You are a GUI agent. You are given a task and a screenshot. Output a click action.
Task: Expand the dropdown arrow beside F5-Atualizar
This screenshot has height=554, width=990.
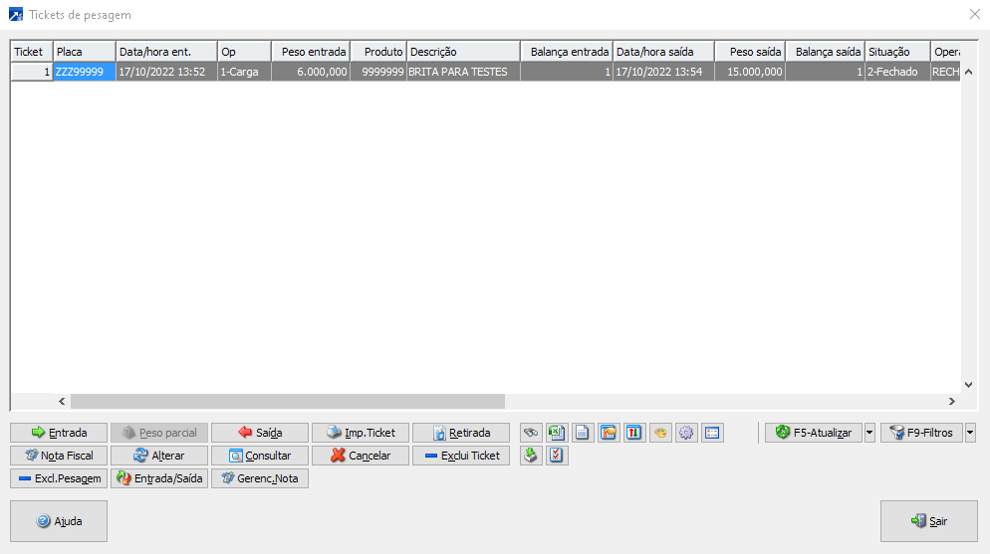(x=869, y=433)
